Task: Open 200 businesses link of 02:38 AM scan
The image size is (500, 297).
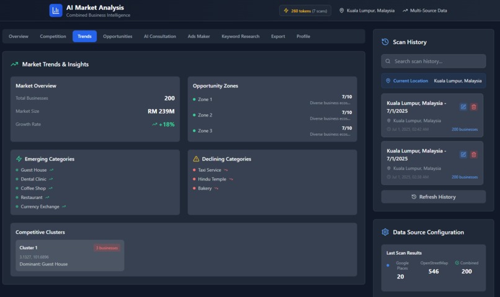Action: [465, 177]
